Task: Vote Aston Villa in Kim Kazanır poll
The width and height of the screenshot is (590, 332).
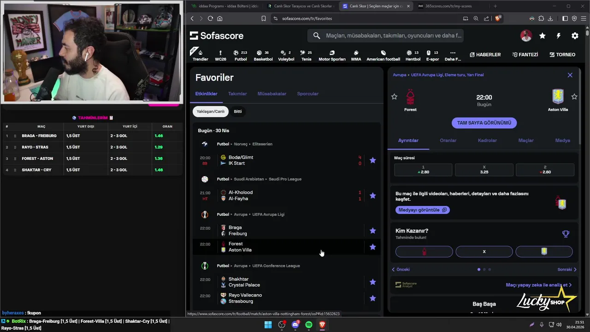Action: tap(544, 252)
